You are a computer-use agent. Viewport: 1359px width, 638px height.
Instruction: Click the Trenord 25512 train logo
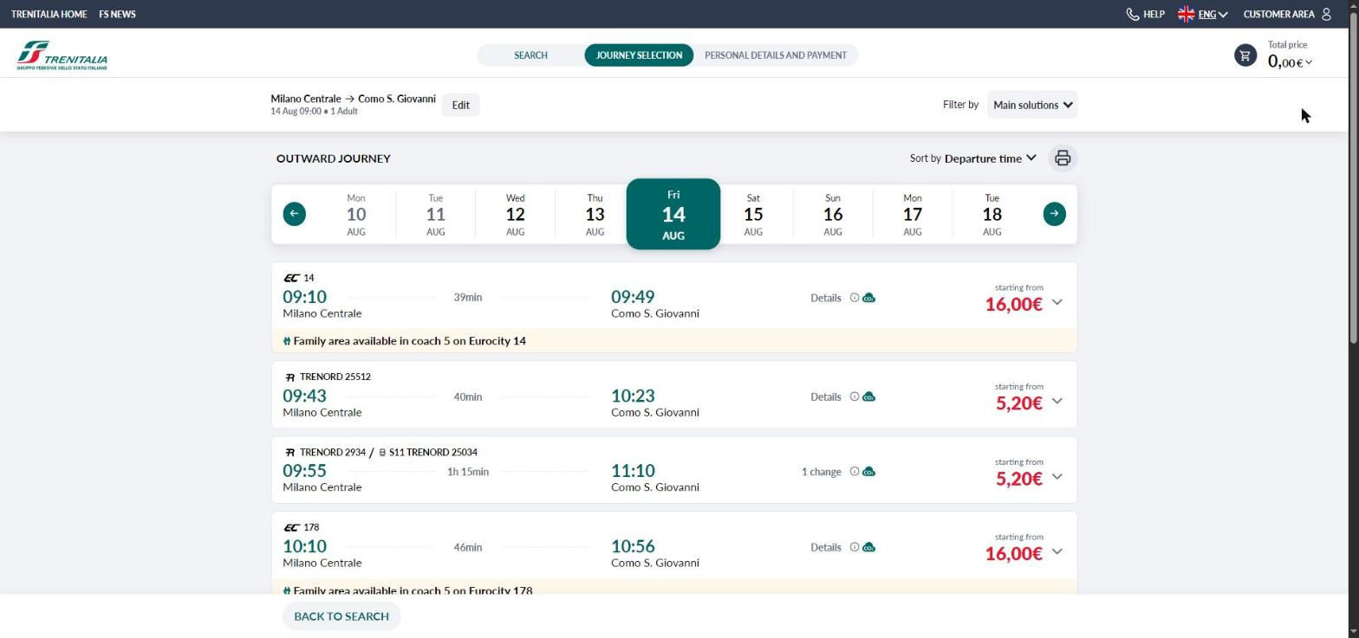[x=289, y=377]
